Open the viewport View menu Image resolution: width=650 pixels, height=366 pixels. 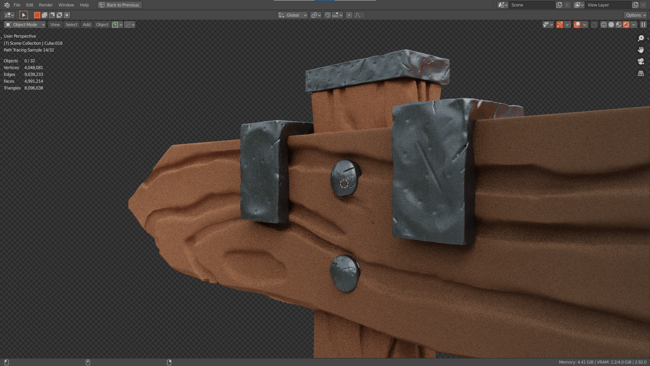(x=55, y=25)
